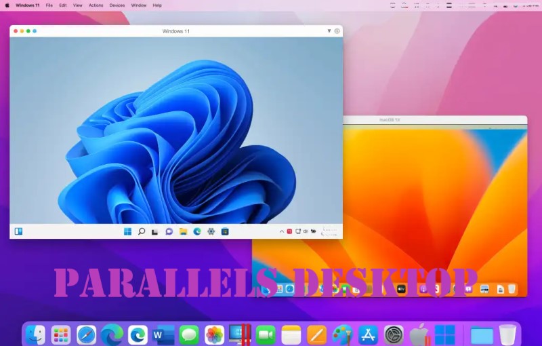Image resolution: width=542 pixels, height=346 pixels.
Task: Click the red Parallels icon in the Windows tray
Action: [x=289, y=231]
